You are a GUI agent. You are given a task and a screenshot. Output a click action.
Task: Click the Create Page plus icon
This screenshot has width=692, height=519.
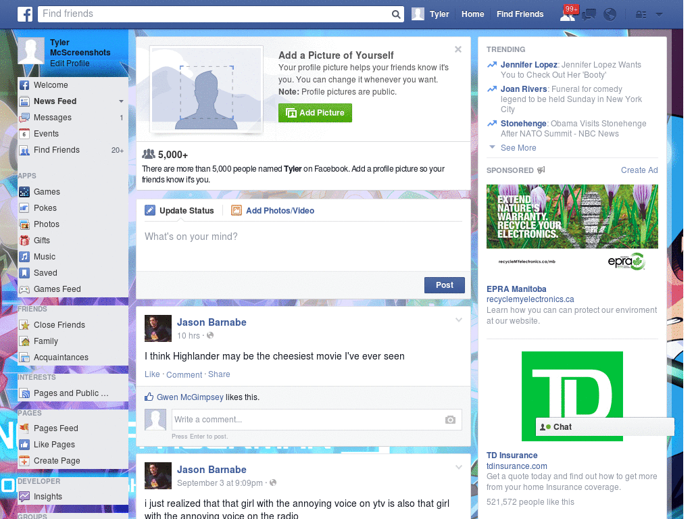[25, 461]
